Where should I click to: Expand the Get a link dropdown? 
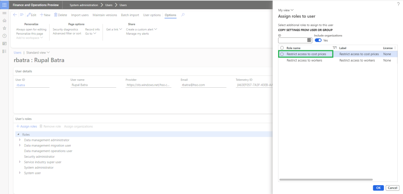click(x=114, y=29)
